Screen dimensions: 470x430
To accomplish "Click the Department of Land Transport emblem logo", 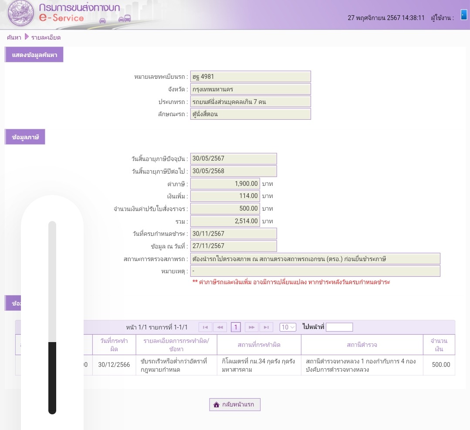I will pos(20,13).
